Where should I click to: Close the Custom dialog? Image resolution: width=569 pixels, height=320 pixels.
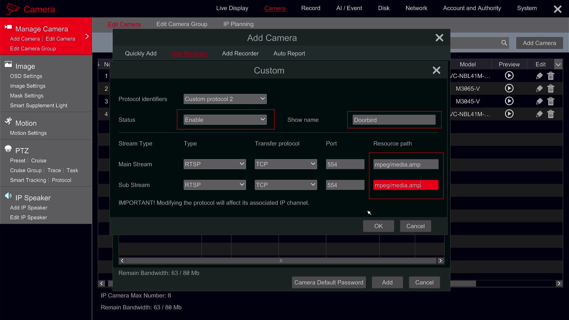coord(436,71)
